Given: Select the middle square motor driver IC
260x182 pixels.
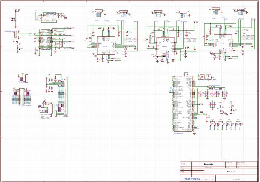Looking at the screenshot, I should (x=165, y=46).
